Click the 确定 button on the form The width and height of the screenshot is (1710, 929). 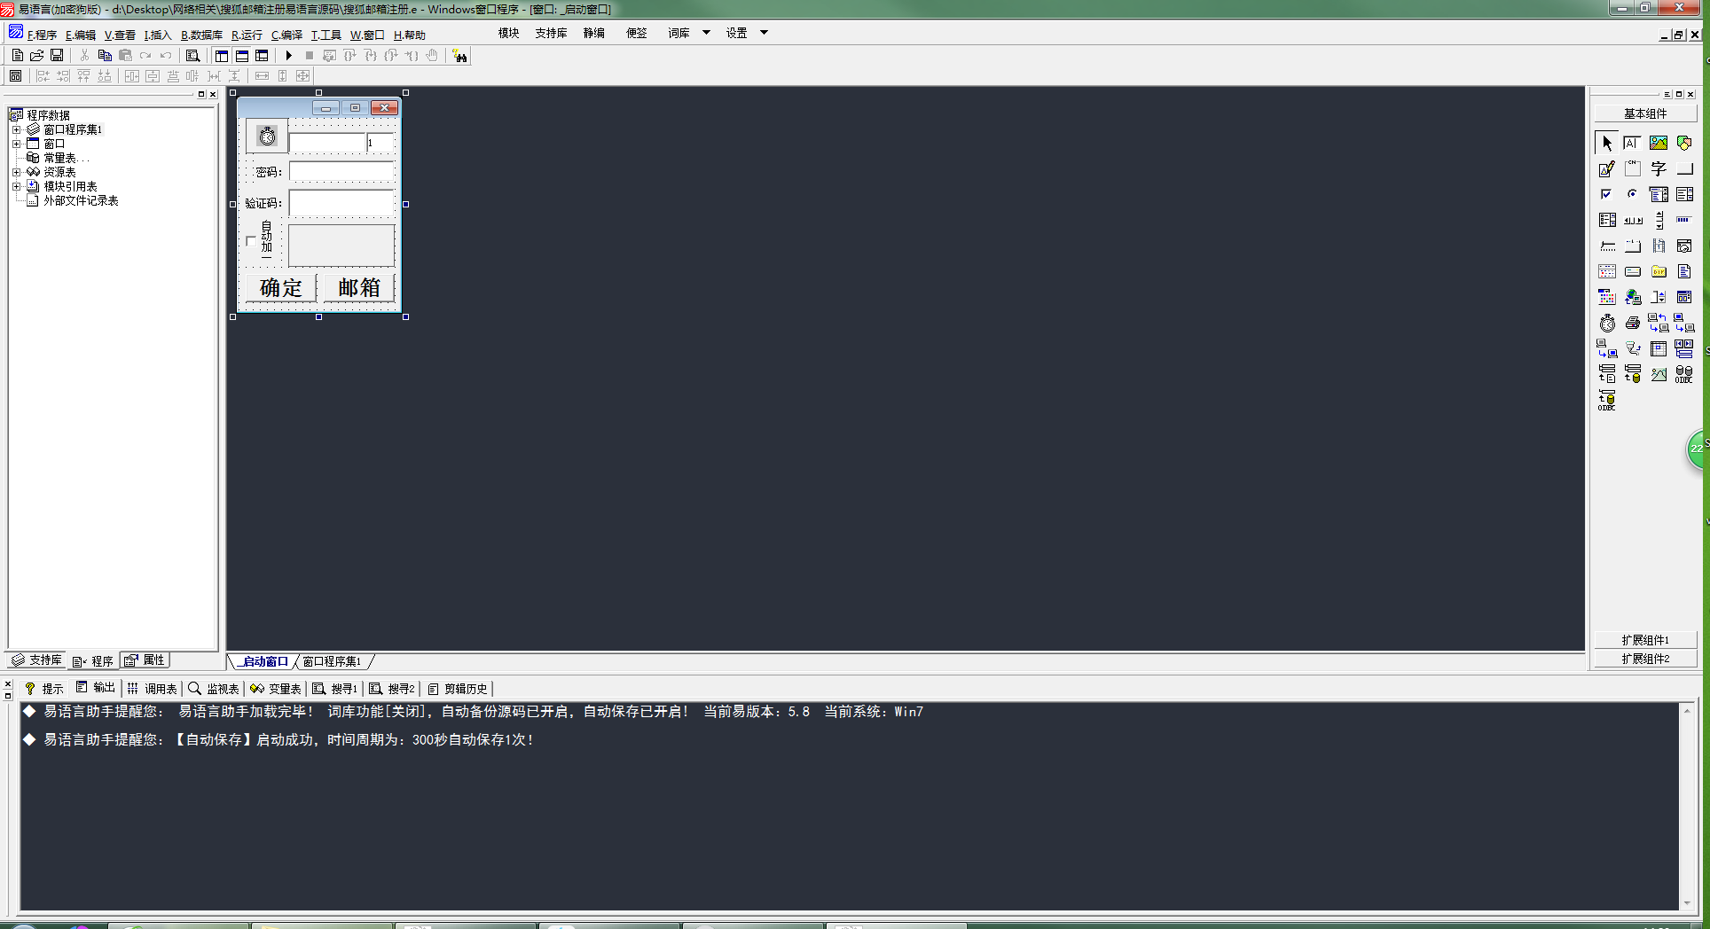pos(280,288)
